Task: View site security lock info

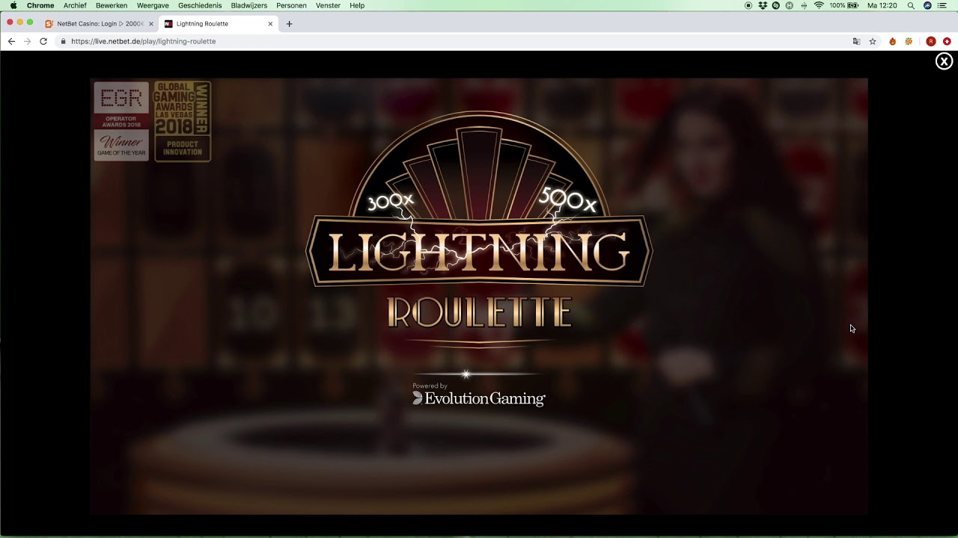Action: (63, 41)
